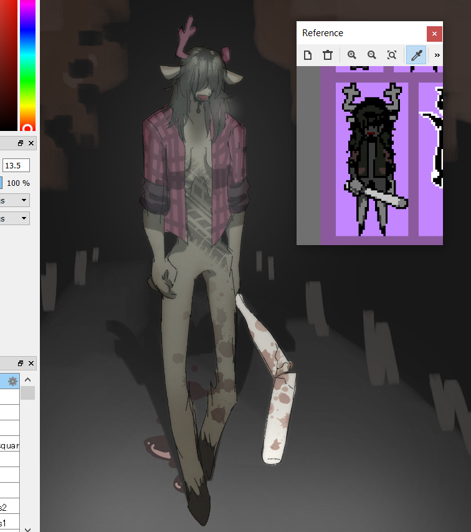Click the Reference window title
Viewport: 471px width, 532px height.
[x=323, y=33]
